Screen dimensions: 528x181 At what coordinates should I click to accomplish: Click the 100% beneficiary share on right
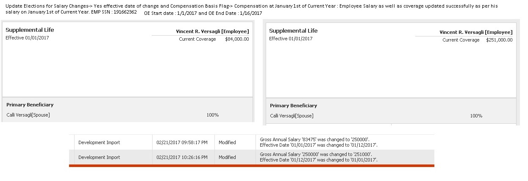pyautogui.click(x=476, y=116)
